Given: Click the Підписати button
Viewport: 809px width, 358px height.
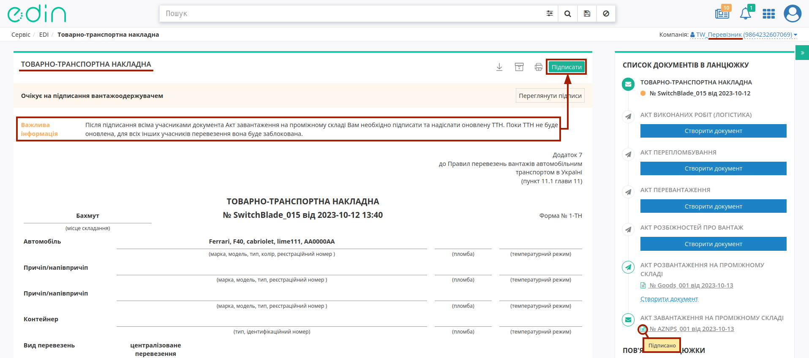Looking at the screenshot, I should [x=567, y=67].
